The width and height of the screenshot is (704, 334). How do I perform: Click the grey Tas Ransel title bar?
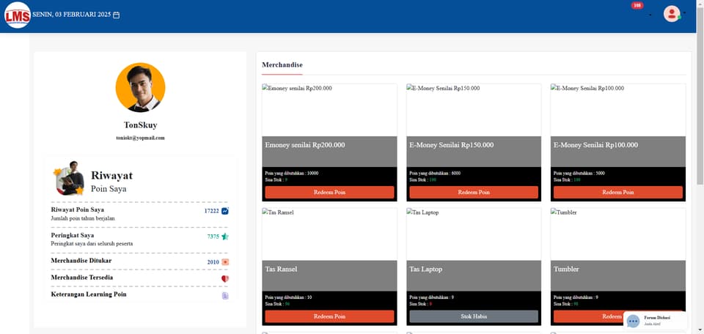[329, 275]
